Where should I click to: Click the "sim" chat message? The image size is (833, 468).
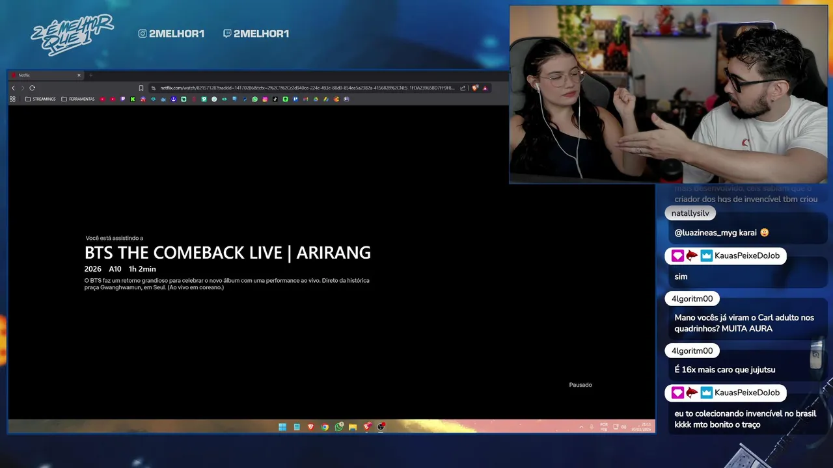(x=681, y=276)
